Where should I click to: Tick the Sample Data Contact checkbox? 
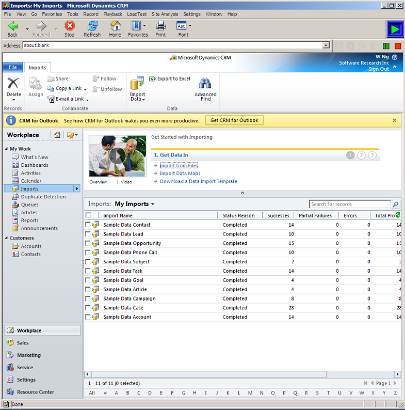(88, 225)
